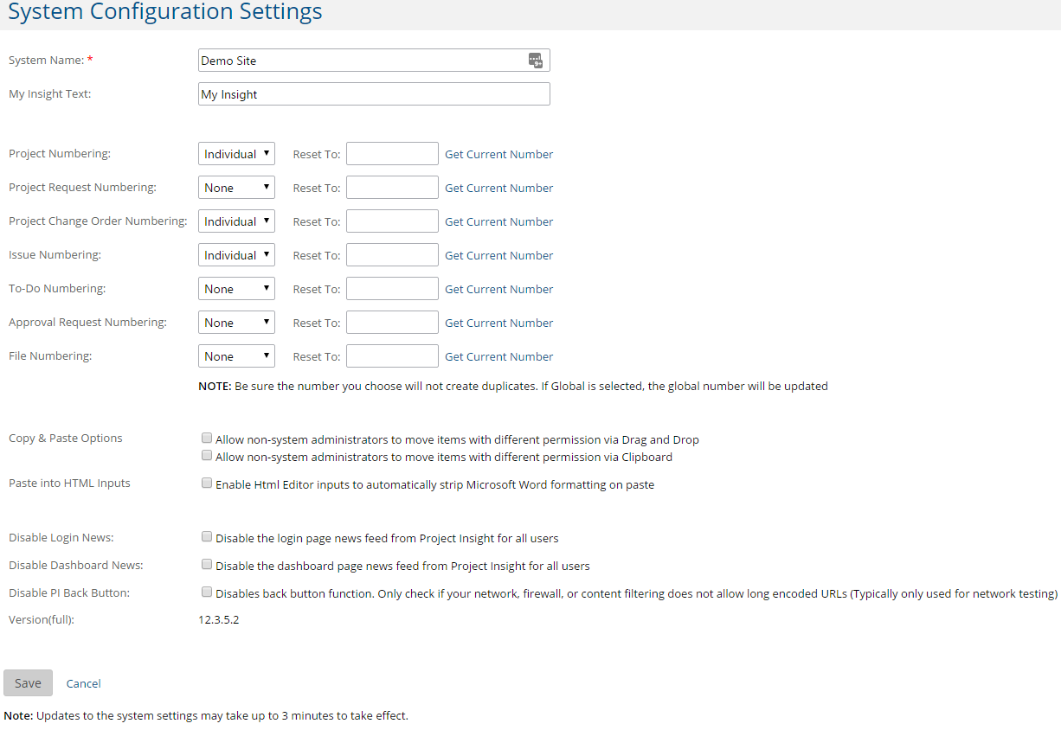1061x730 pixels.
Task: Click Reset To field for Project Request Numbering
Action: 392,188
